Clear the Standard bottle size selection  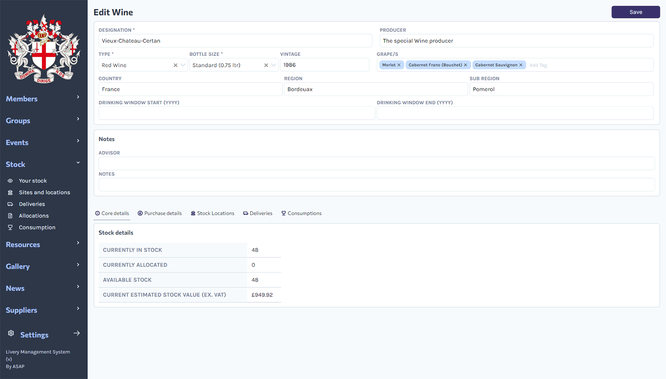[x=266, y=65]
